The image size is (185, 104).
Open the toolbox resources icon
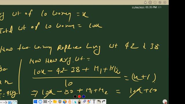click(60, 102)
